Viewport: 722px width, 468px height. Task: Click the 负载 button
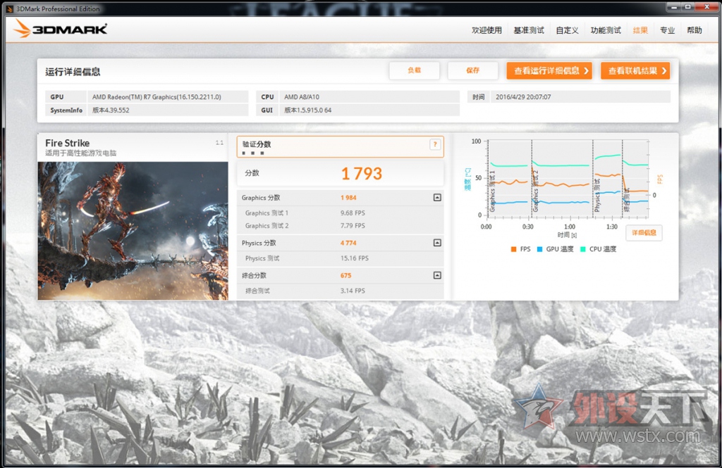click(x=414, y=70)
